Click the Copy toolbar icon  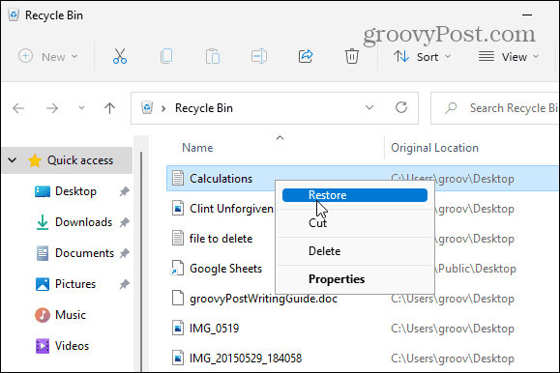click(x=166, y=56)
